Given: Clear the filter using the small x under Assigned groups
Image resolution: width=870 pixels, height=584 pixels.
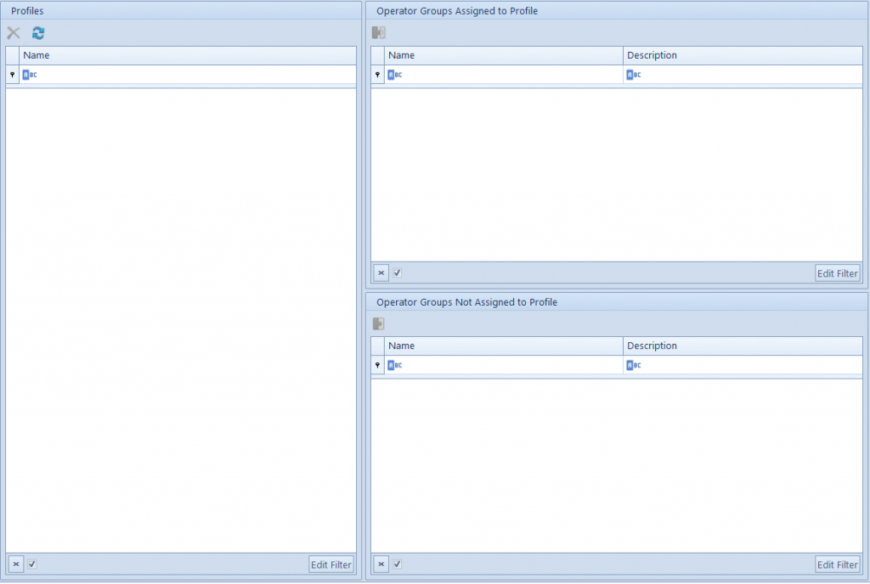Looking at the screenshot, I should point(381,272).
